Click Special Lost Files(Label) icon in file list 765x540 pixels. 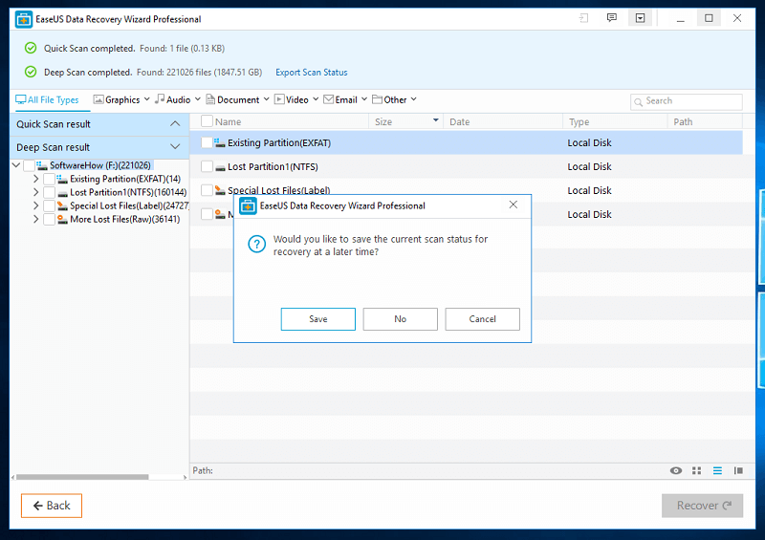coord(220,190)
